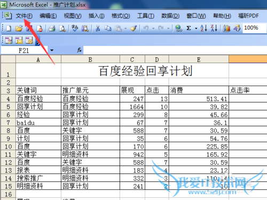Print the worksheet with the printer icon
This screenshot has width=267, height=200.
tap(52, 28)
